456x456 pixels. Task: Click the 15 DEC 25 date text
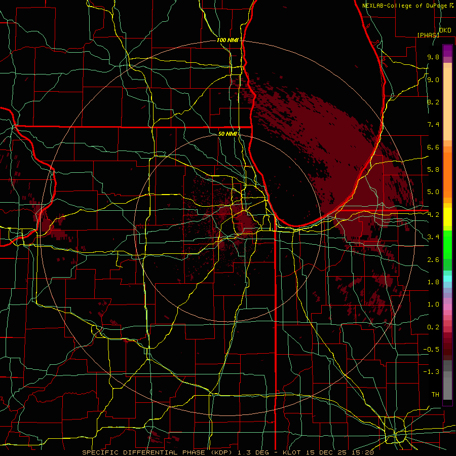point(327,452)
